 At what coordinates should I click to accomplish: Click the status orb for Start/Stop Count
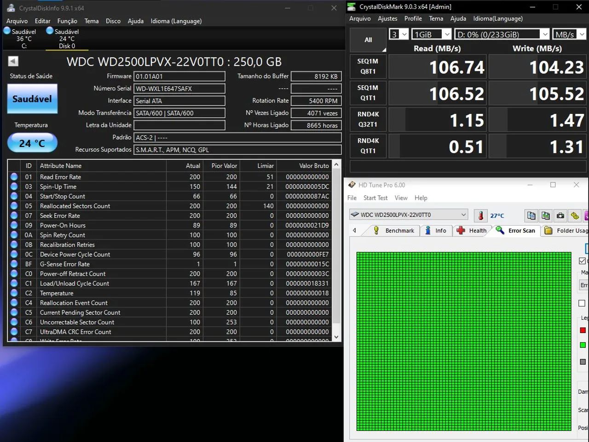pyautogui.click(x=14, y=196)
